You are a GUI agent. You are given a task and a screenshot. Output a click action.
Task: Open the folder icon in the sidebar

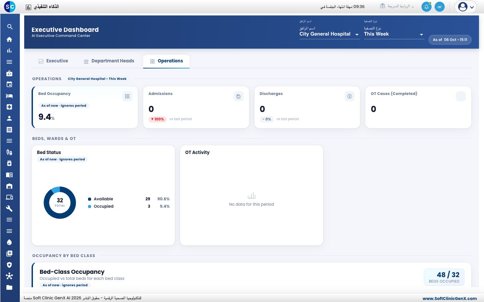[x=9, y=288]
